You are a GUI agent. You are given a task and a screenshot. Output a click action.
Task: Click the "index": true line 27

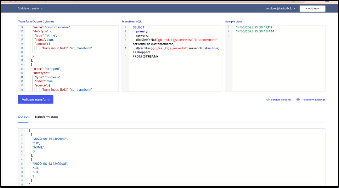tap(44, 39)
